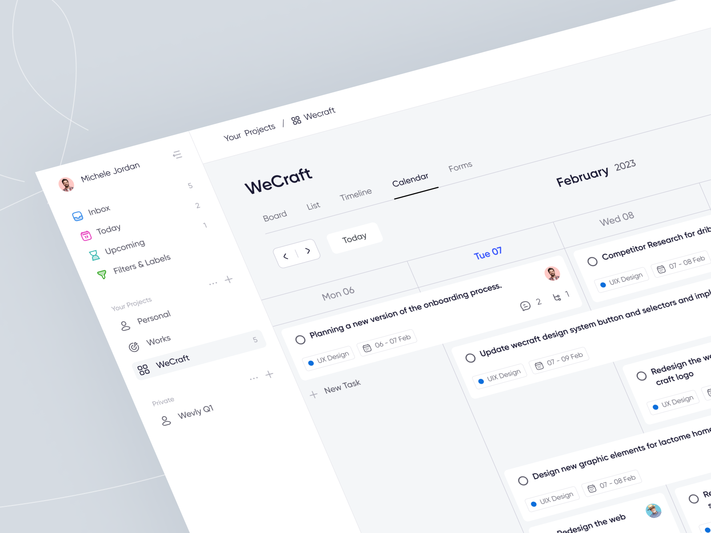The height and width of the screenshot is (533, 711).
Task: Open the Personal project
Action: [x=154, y=317]
